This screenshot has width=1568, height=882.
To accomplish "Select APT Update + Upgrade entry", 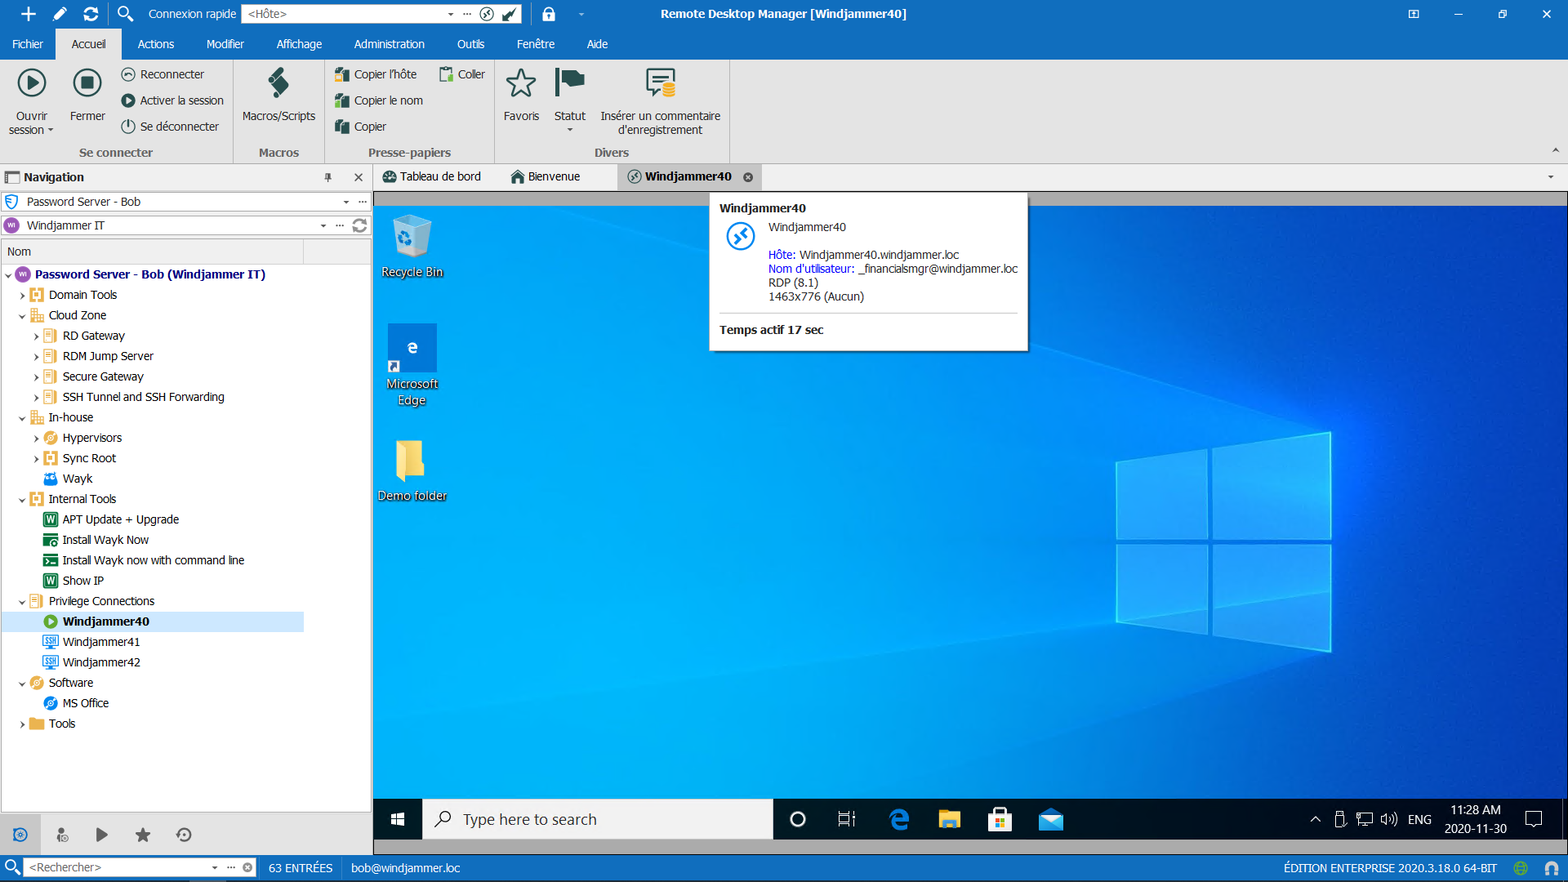I will pos(121,519).
